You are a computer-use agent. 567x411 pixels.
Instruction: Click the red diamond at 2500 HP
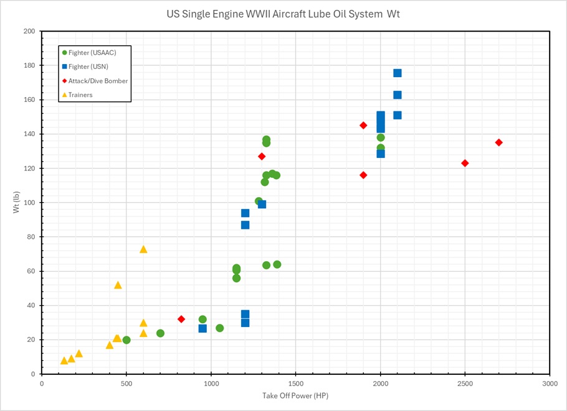coord(465,163)
